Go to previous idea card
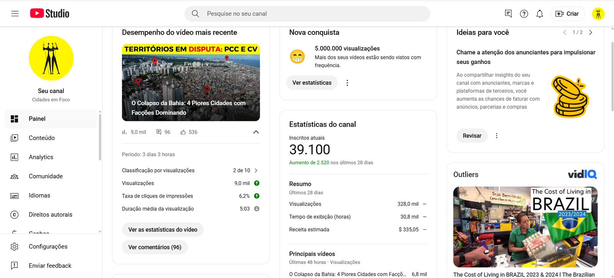Screen dimensions: 614x278 click(564, 33)
